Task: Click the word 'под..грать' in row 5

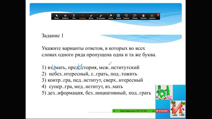Action: 140,93
